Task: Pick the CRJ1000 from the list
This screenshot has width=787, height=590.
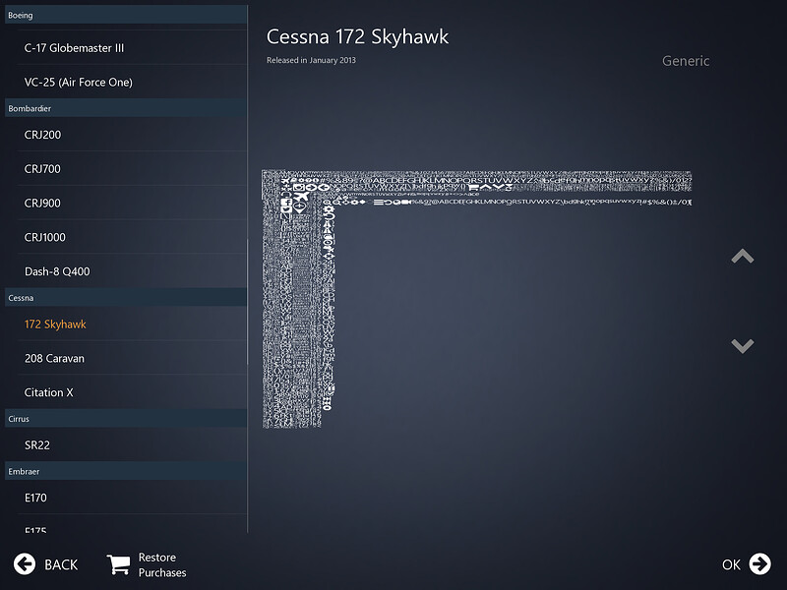Action: [x=133, y=237]
